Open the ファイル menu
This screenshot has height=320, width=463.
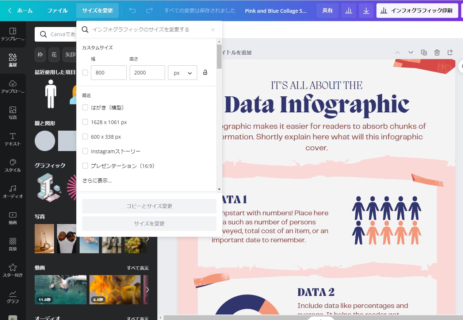tap(57, 11)
